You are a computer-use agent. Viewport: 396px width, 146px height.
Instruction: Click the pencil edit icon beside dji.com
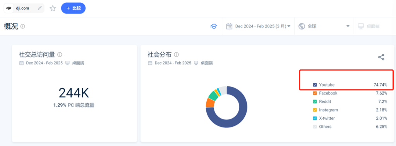point(39,8)
